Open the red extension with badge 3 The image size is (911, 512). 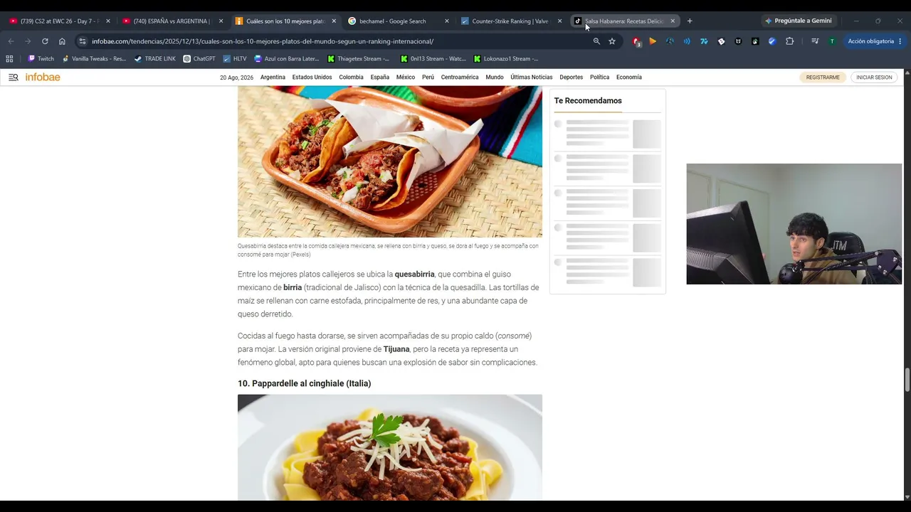(636, 41)
